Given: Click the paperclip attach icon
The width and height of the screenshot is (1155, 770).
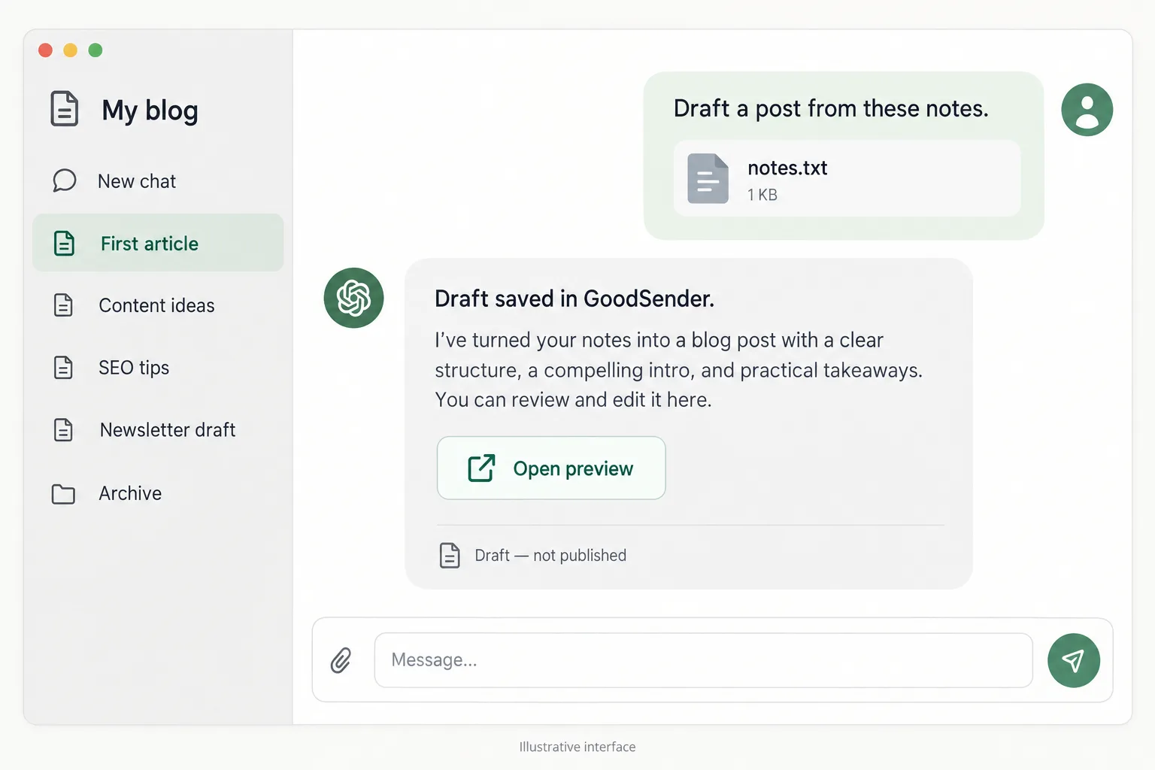Looking at the screenshot, I should 341,660.
